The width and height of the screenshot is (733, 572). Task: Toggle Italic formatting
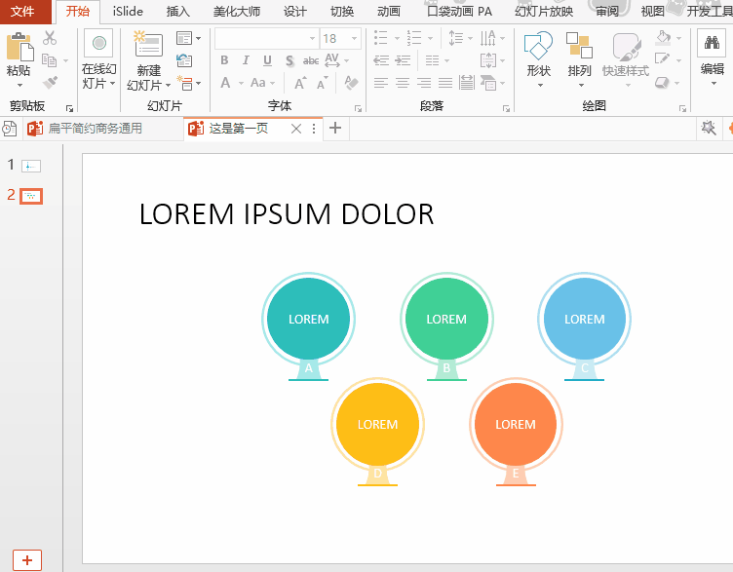pos(246,60)
